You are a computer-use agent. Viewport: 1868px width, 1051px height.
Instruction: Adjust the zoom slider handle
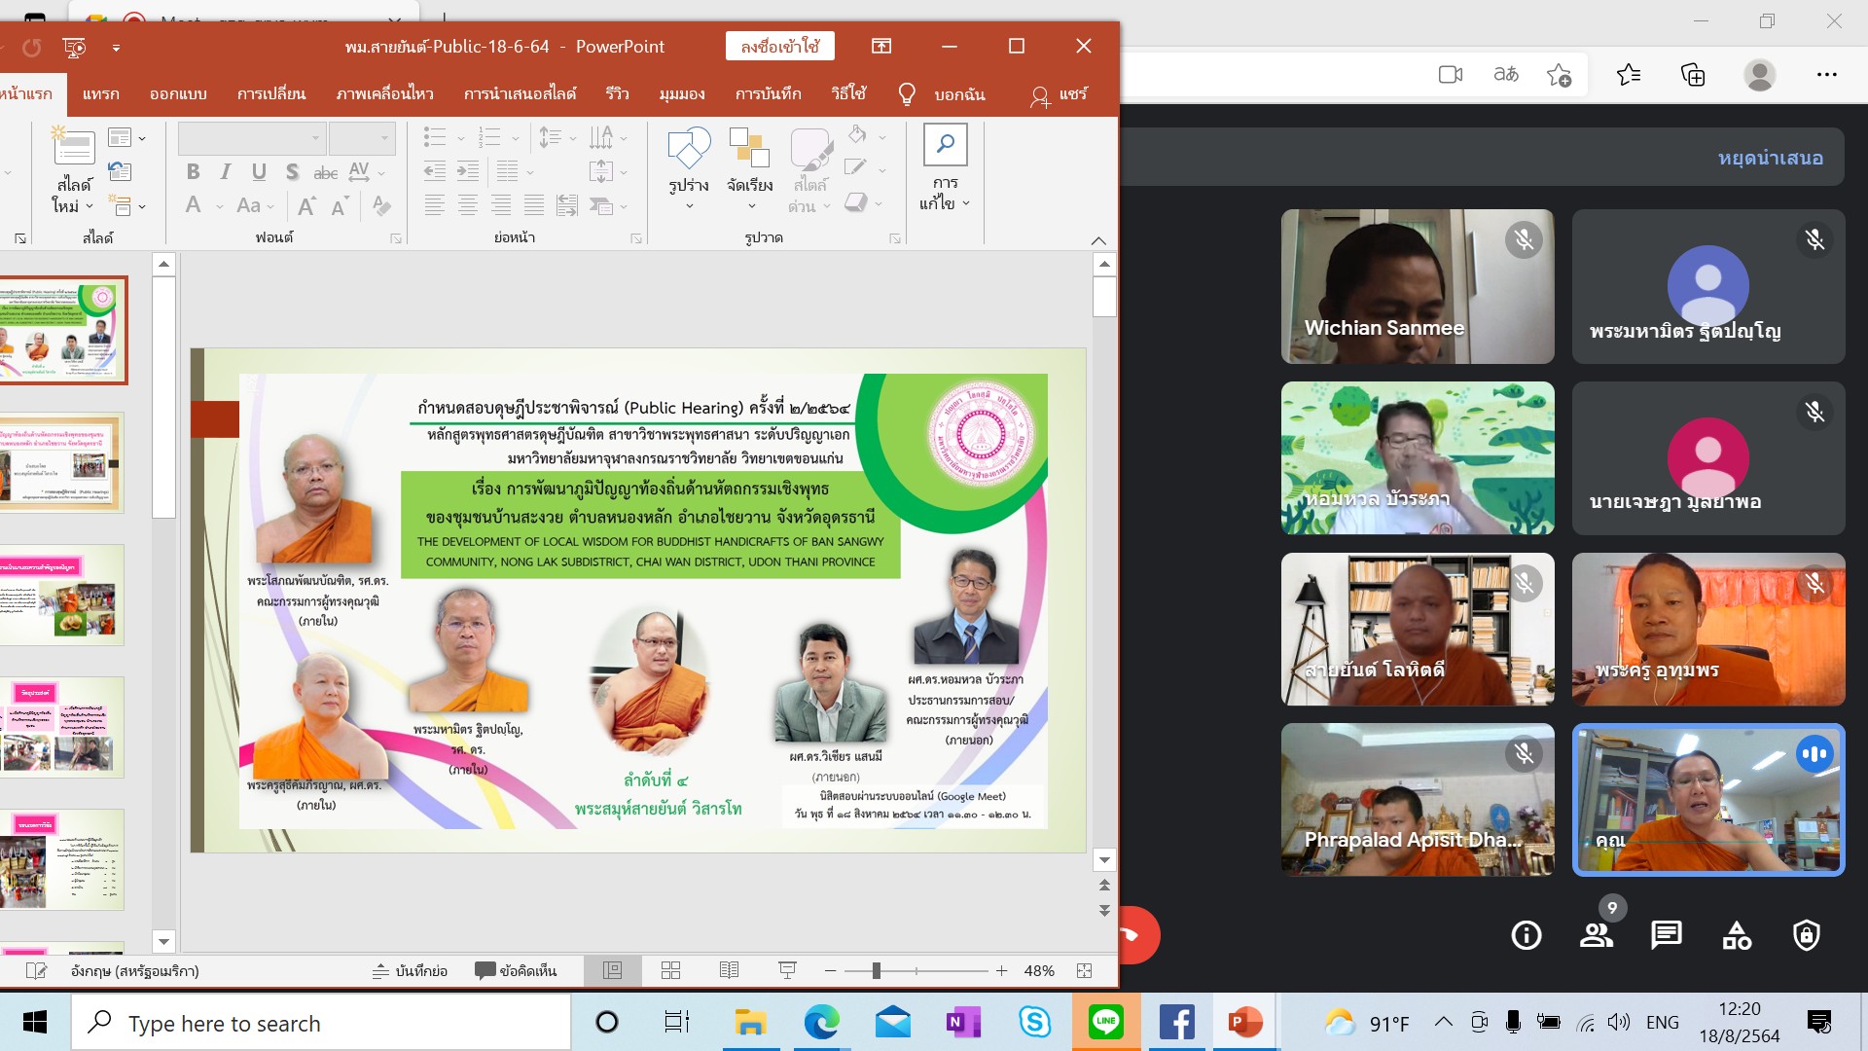pos(877,970)
